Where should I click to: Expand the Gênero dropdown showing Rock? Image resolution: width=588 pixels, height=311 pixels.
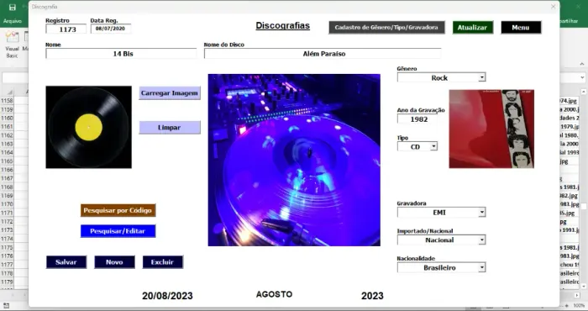click(482, 77)
